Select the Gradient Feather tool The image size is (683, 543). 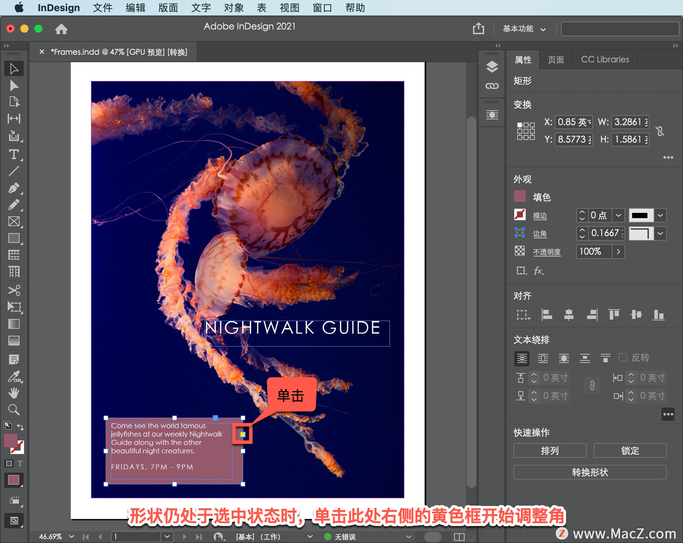14,341
